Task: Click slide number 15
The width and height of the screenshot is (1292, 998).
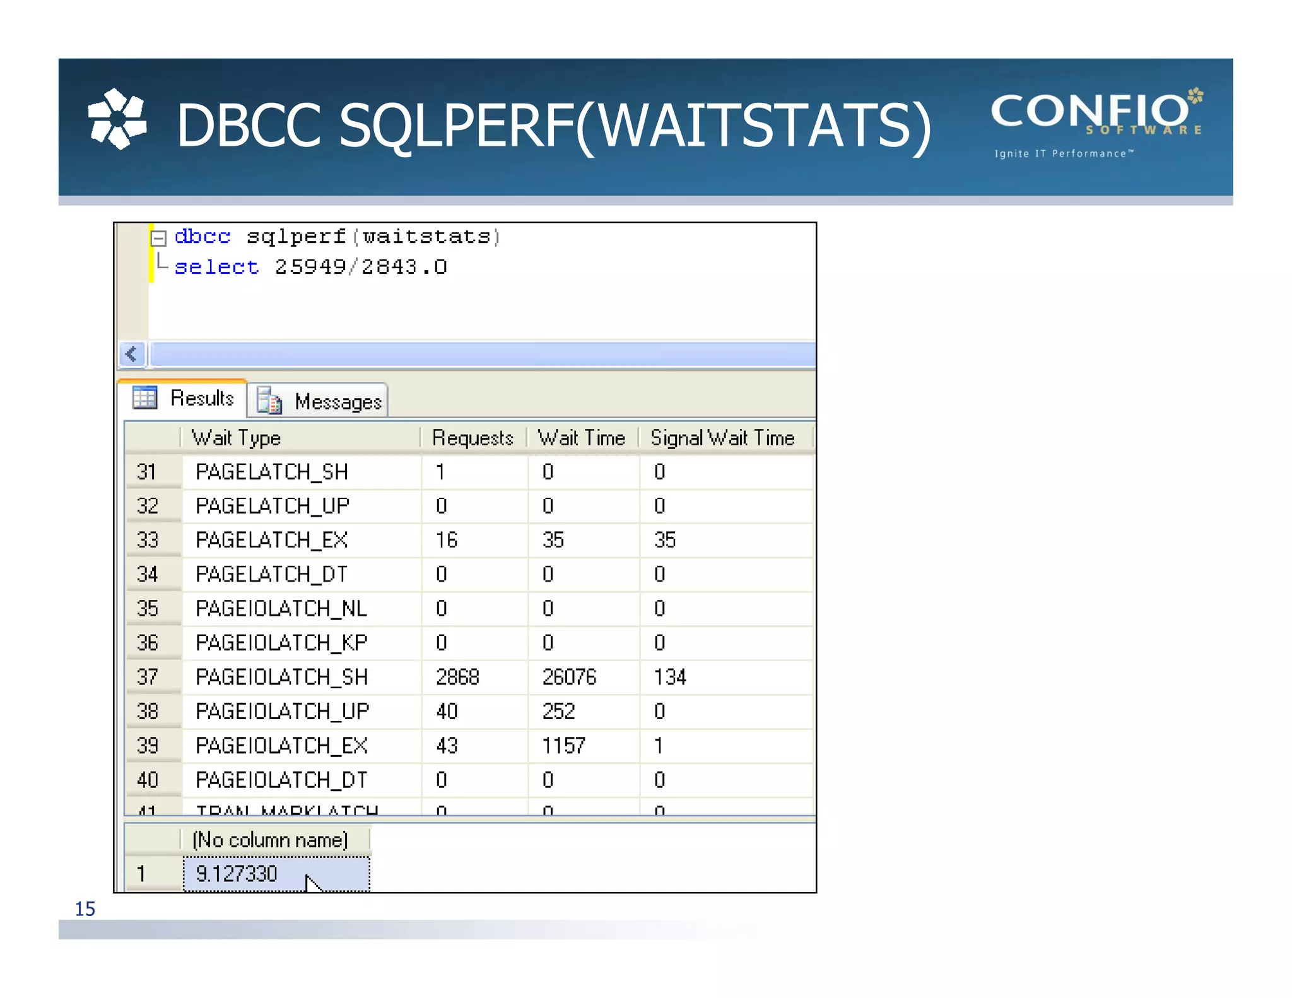Action: tap(85, 908)
